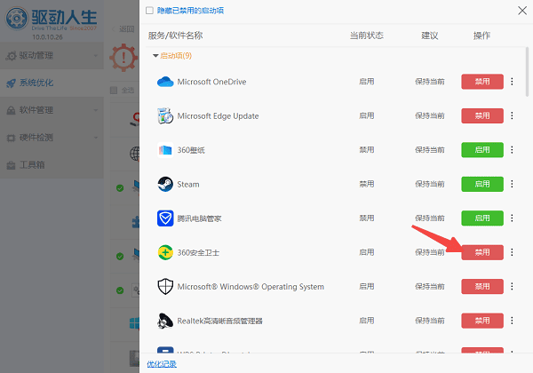This screenshot has height=373, width=533.
Task: Open more options for Microsoft OneDrive row
Action: pos(512,82)
